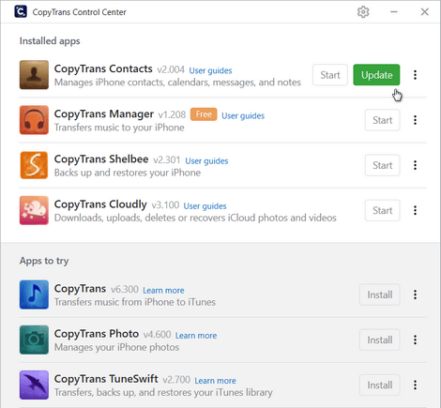Click the CopyTrans Cloudly cloud icon

click(x=34, y=210)
